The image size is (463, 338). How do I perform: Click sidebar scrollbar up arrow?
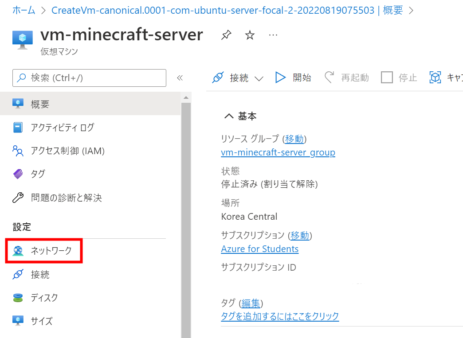pos(186,97)
